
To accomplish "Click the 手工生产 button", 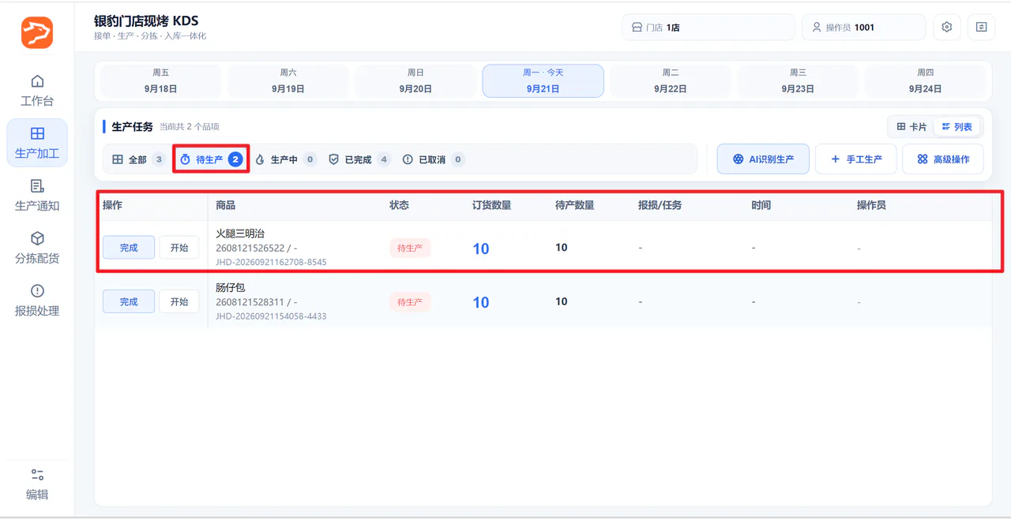I will pos(856,159).
